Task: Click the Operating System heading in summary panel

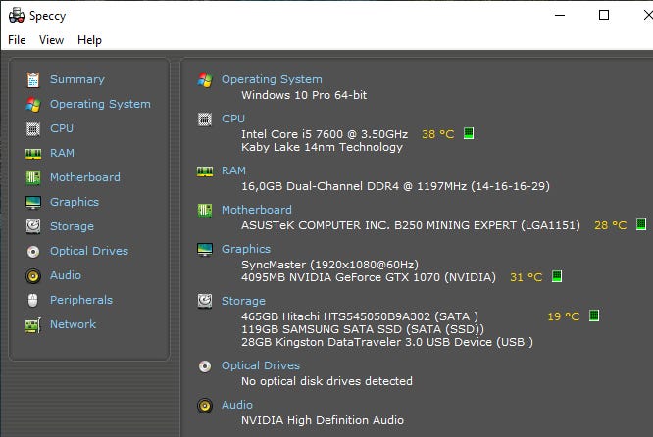Action: point(272,79)
